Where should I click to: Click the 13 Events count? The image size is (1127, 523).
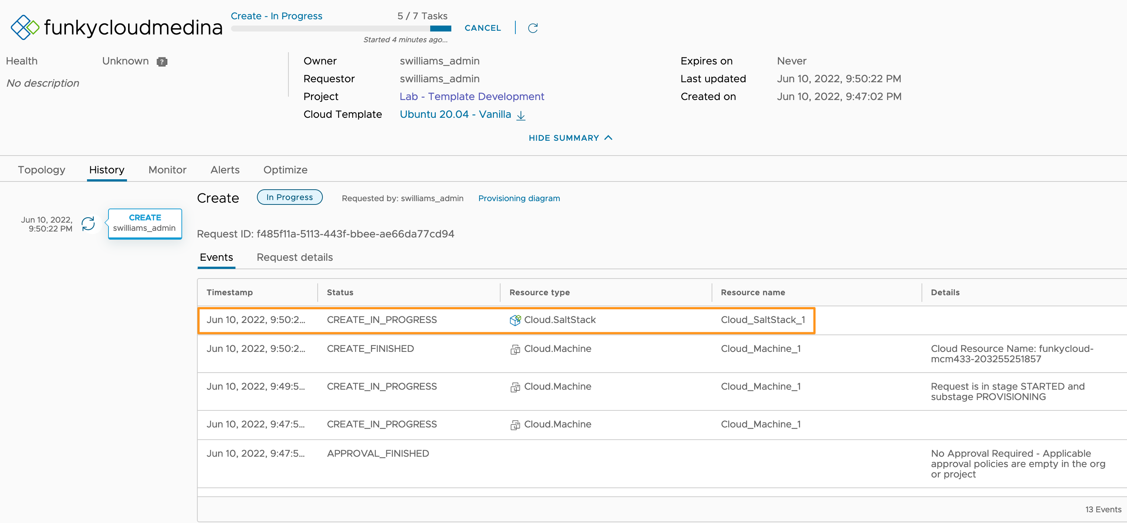[x=1103, y=509]
